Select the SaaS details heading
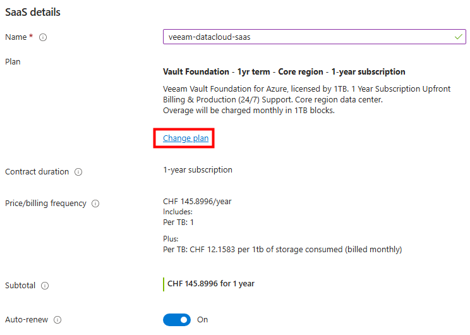470x335 pixels. (33, 12)
